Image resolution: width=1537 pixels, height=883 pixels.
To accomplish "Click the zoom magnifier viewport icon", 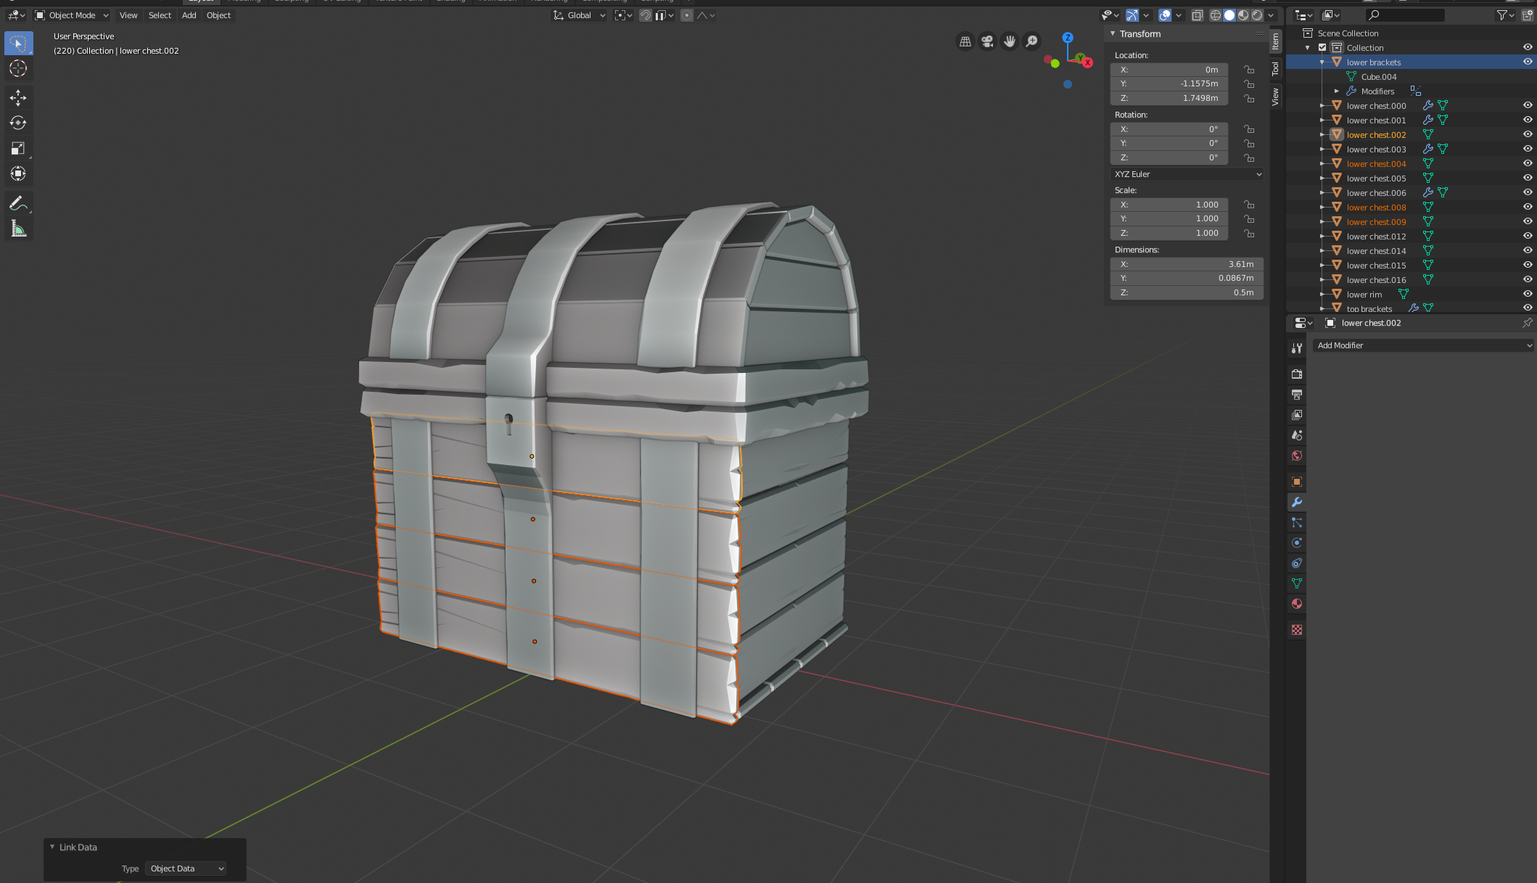I will click(1031, 42).
